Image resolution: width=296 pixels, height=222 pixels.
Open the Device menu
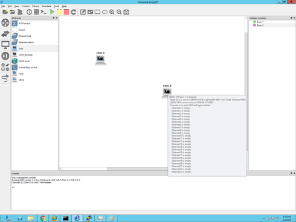tap(36, 6)
